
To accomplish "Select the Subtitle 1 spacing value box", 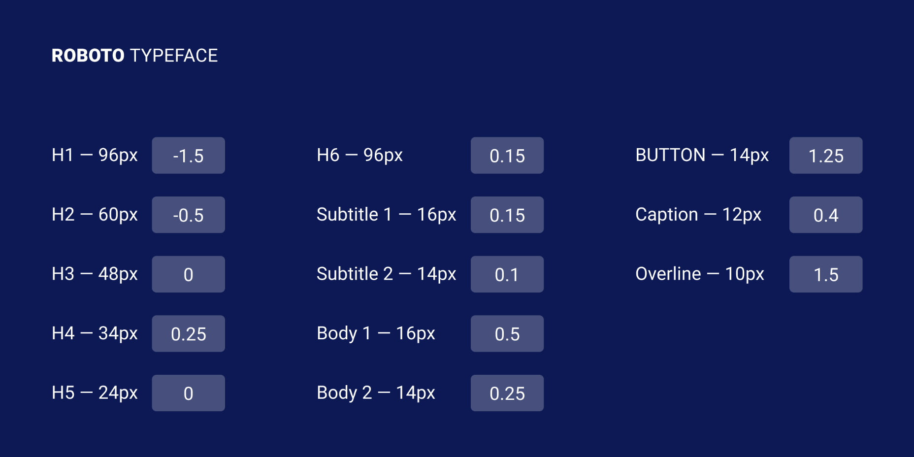I will 507,215.
